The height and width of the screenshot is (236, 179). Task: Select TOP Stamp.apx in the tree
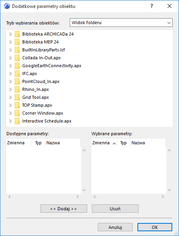(x=37, y=105)
